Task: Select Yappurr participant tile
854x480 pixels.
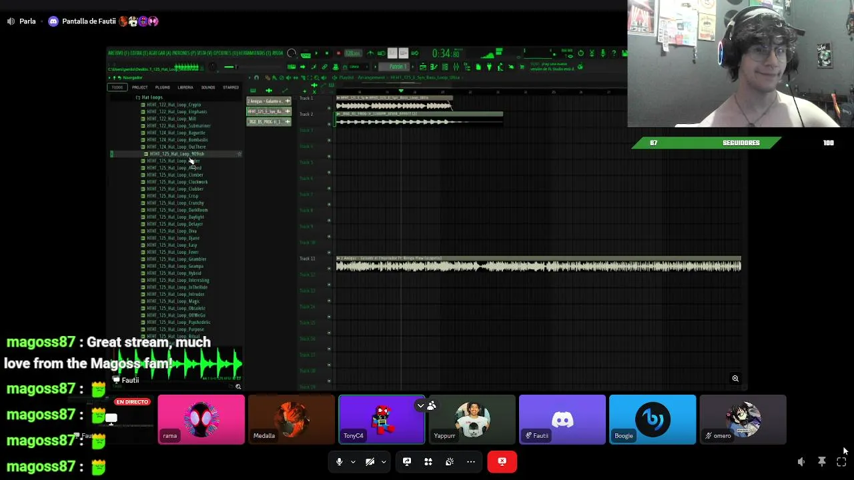Action: (472, 419)
